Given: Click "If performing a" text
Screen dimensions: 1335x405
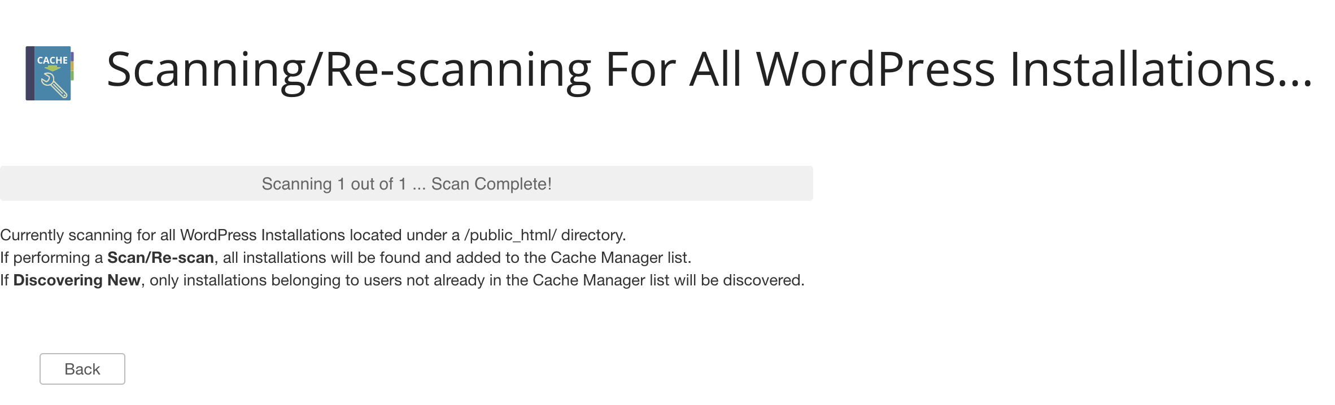Looking at the screenshot, I should [52, 258].
